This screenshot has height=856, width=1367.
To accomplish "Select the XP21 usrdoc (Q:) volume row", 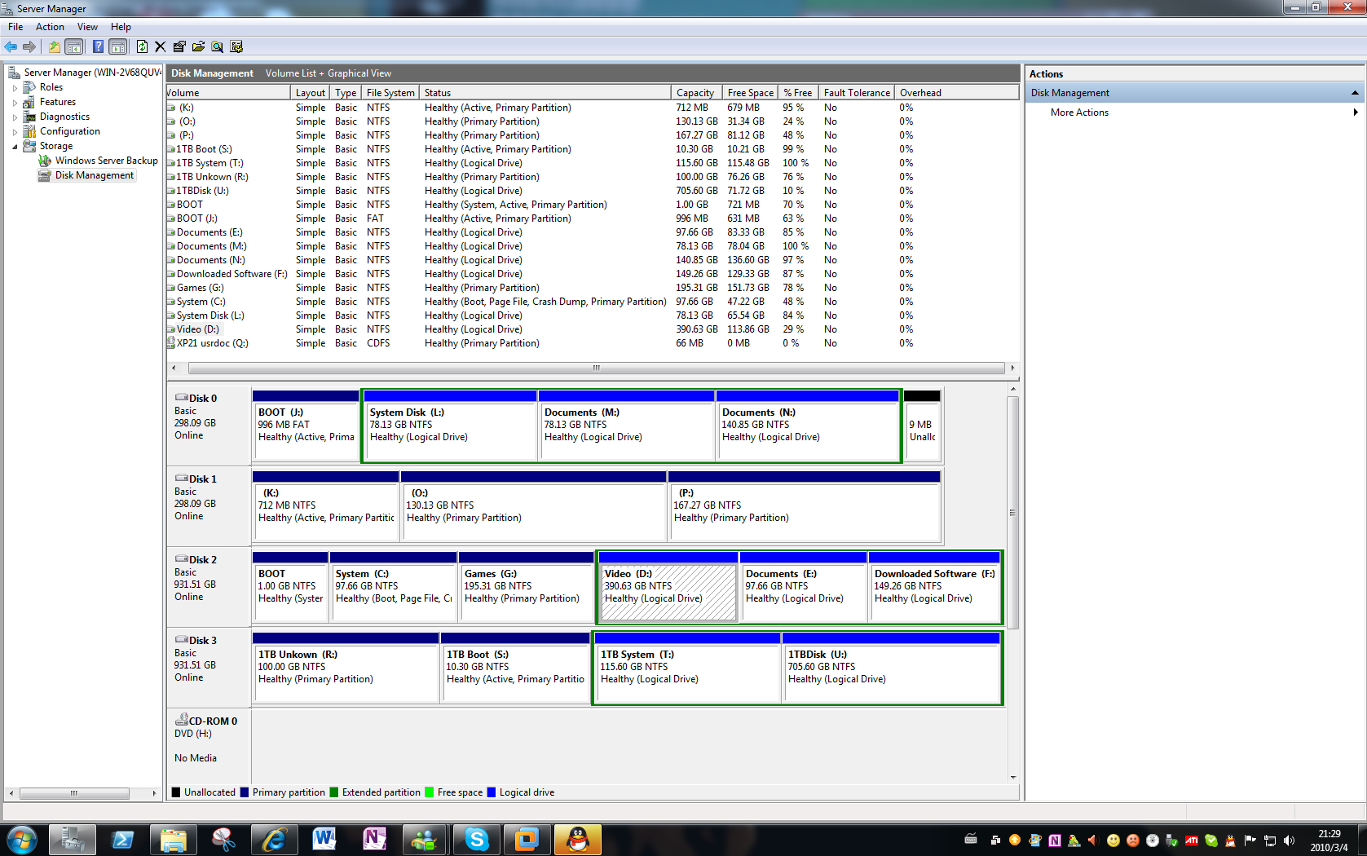I will click(593, 343).
